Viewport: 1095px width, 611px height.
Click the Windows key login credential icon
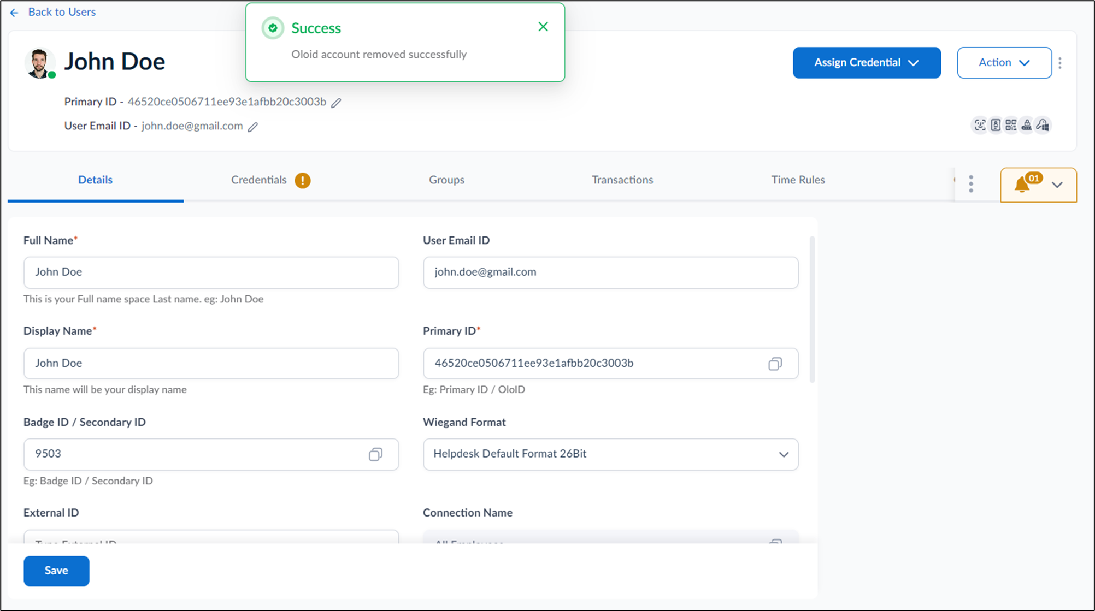(x=1043, y=125)
